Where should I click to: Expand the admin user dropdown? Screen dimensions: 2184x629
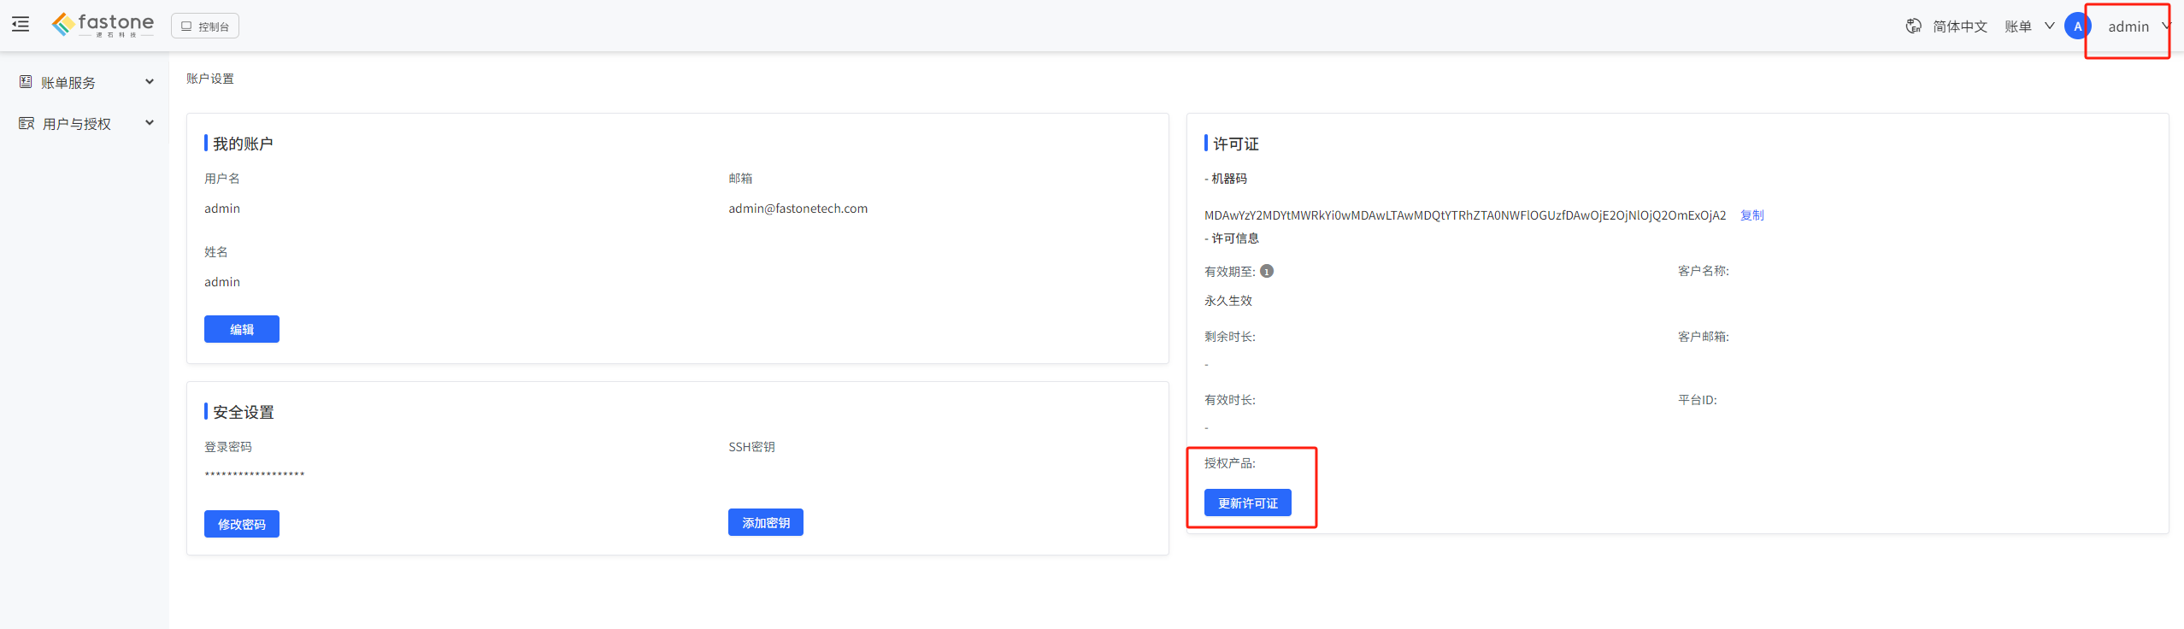pyautogui.click(x=2137, y=26)
